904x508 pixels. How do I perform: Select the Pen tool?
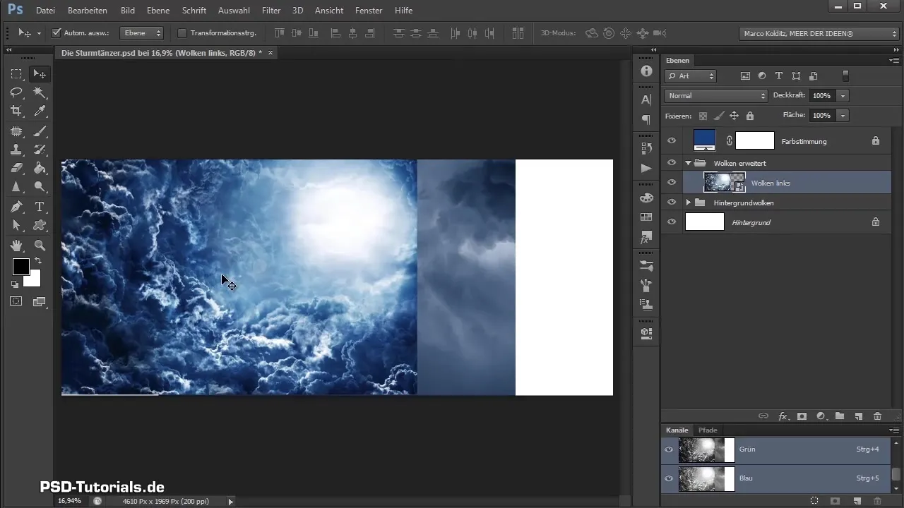point(16,207)
